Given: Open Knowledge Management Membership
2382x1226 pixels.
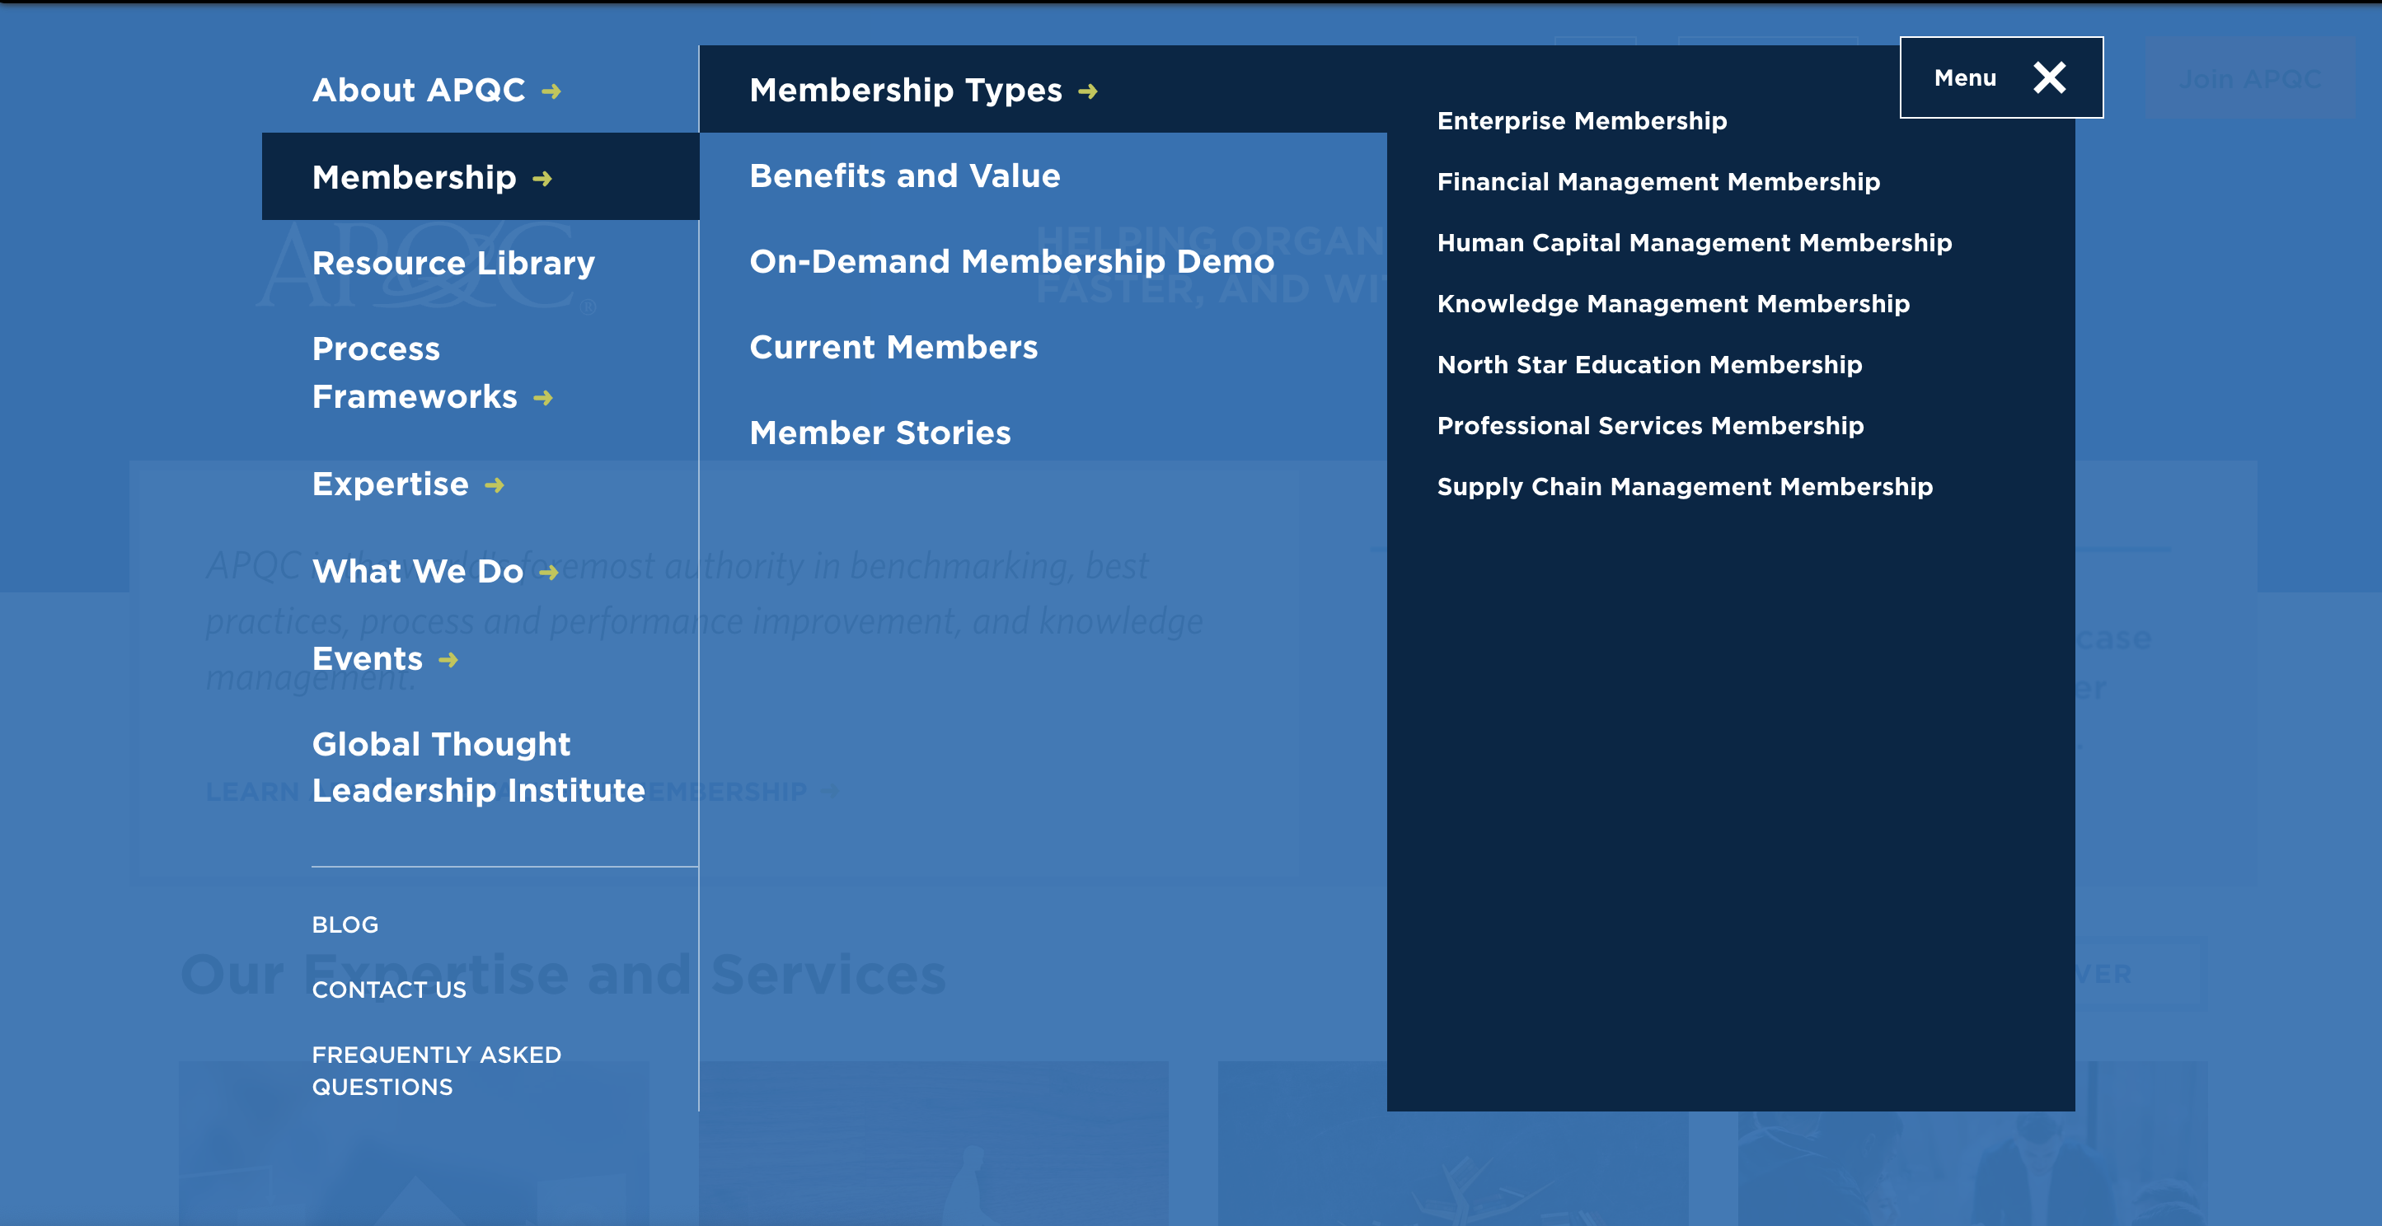Looking at the screenshot, I should pyautogui.click(x=1673, y=303).
